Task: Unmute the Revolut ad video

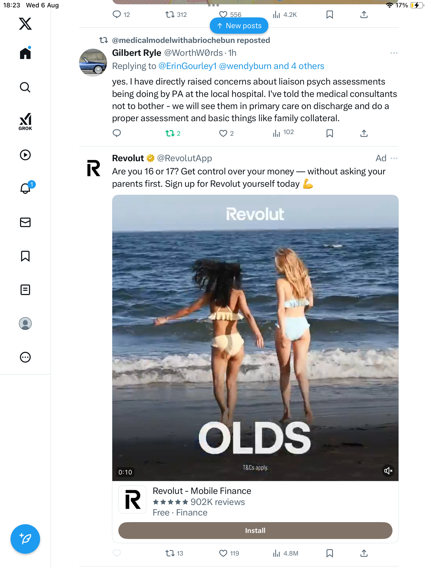Action: (x=388, y=471)
